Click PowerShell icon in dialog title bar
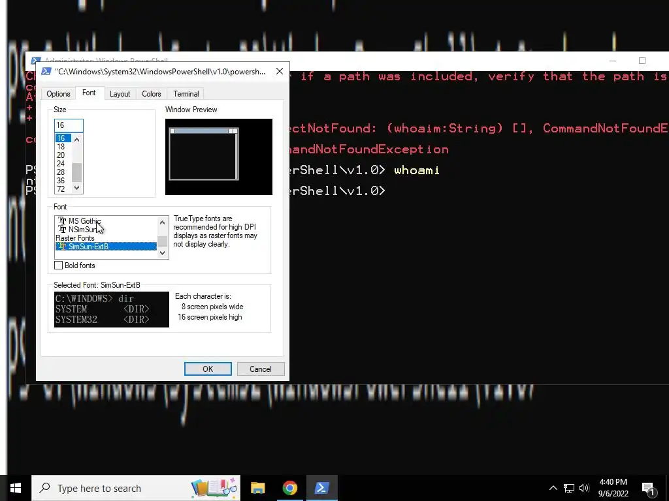 click(x=46, y=72)
